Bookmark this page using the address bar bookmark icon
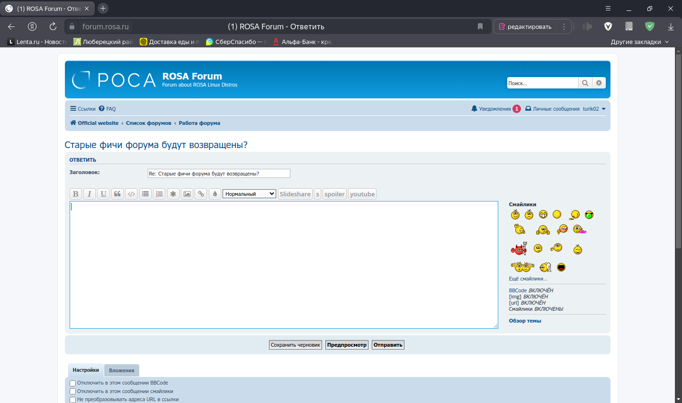The width and height of the screenshot is (682, 403). click(x=480, y=26)
